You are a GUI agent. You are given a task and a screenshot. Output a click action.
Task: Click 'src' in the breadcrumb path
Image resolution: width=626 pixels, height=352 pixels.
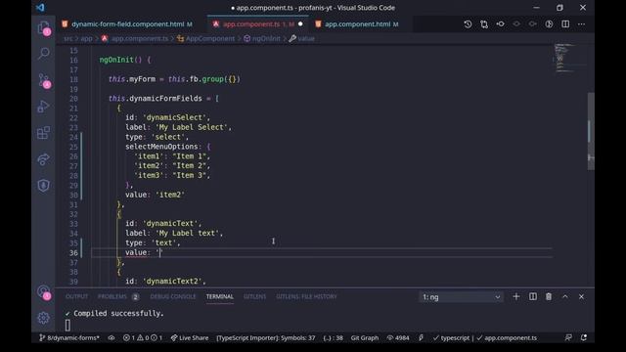point(68,39)
